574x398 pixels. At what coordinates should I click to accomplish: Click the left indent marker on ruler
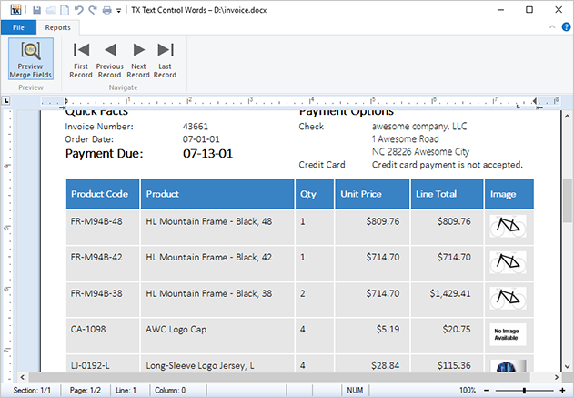pyautogui.click(x=65, y=101)
